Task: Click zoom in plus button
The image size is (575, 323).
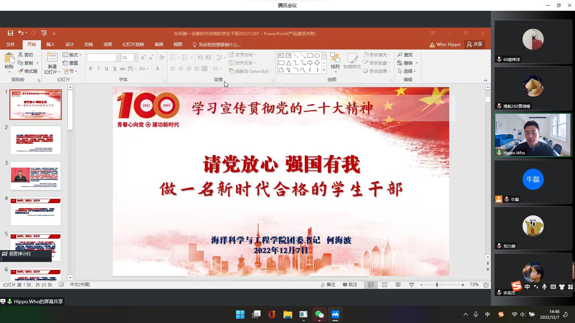Action: (463, 285)
